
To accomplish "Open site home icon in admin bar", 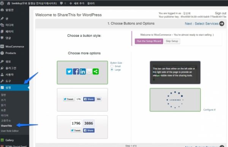I will 8,3.
